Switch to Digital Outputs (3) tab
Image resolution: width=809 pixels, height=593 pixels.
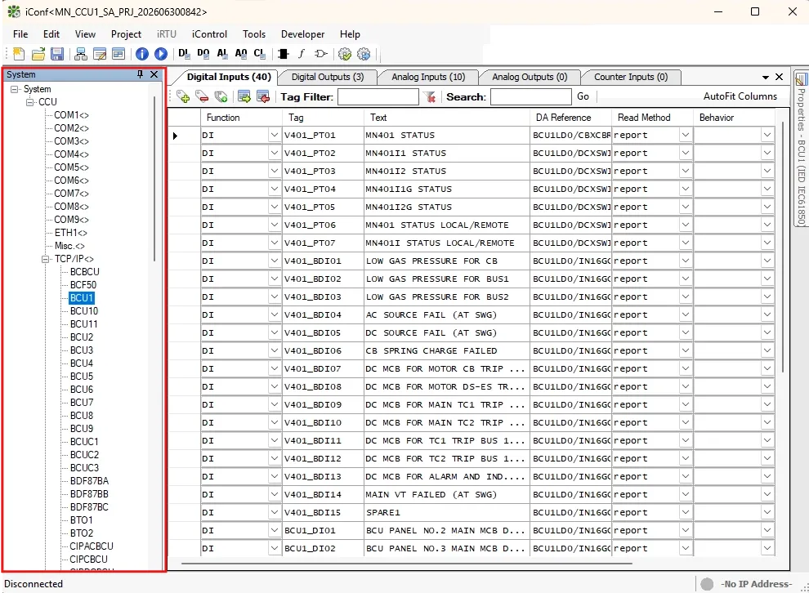[328, 77]
